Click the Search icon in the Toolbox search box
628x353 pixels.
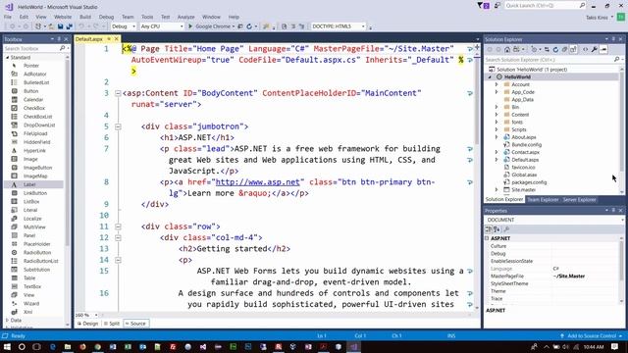pos(62,48)
